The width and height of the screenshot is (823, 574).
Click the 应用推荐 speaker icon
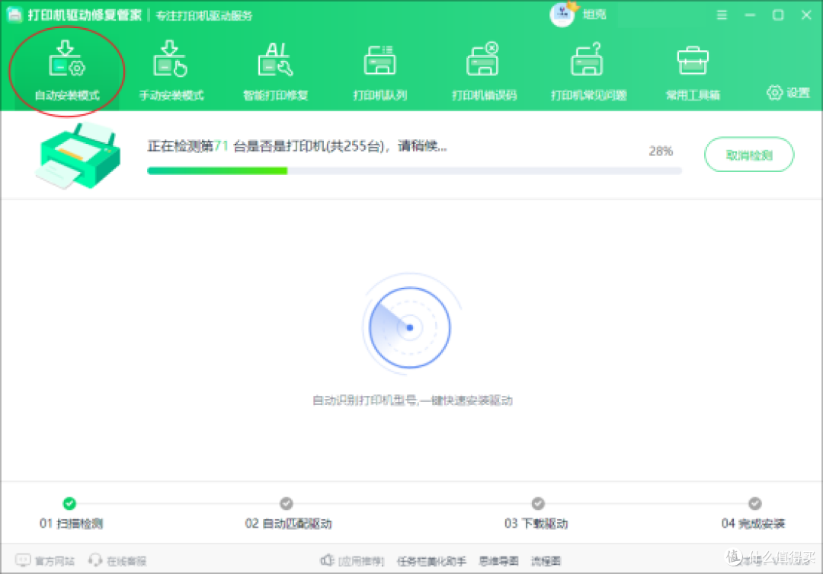coord(327,560)
